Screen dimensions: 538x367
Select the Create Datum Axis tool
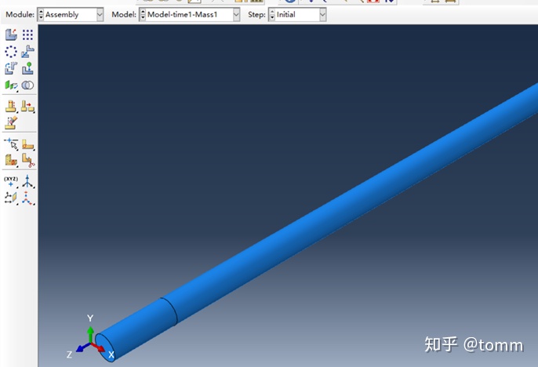27,181
